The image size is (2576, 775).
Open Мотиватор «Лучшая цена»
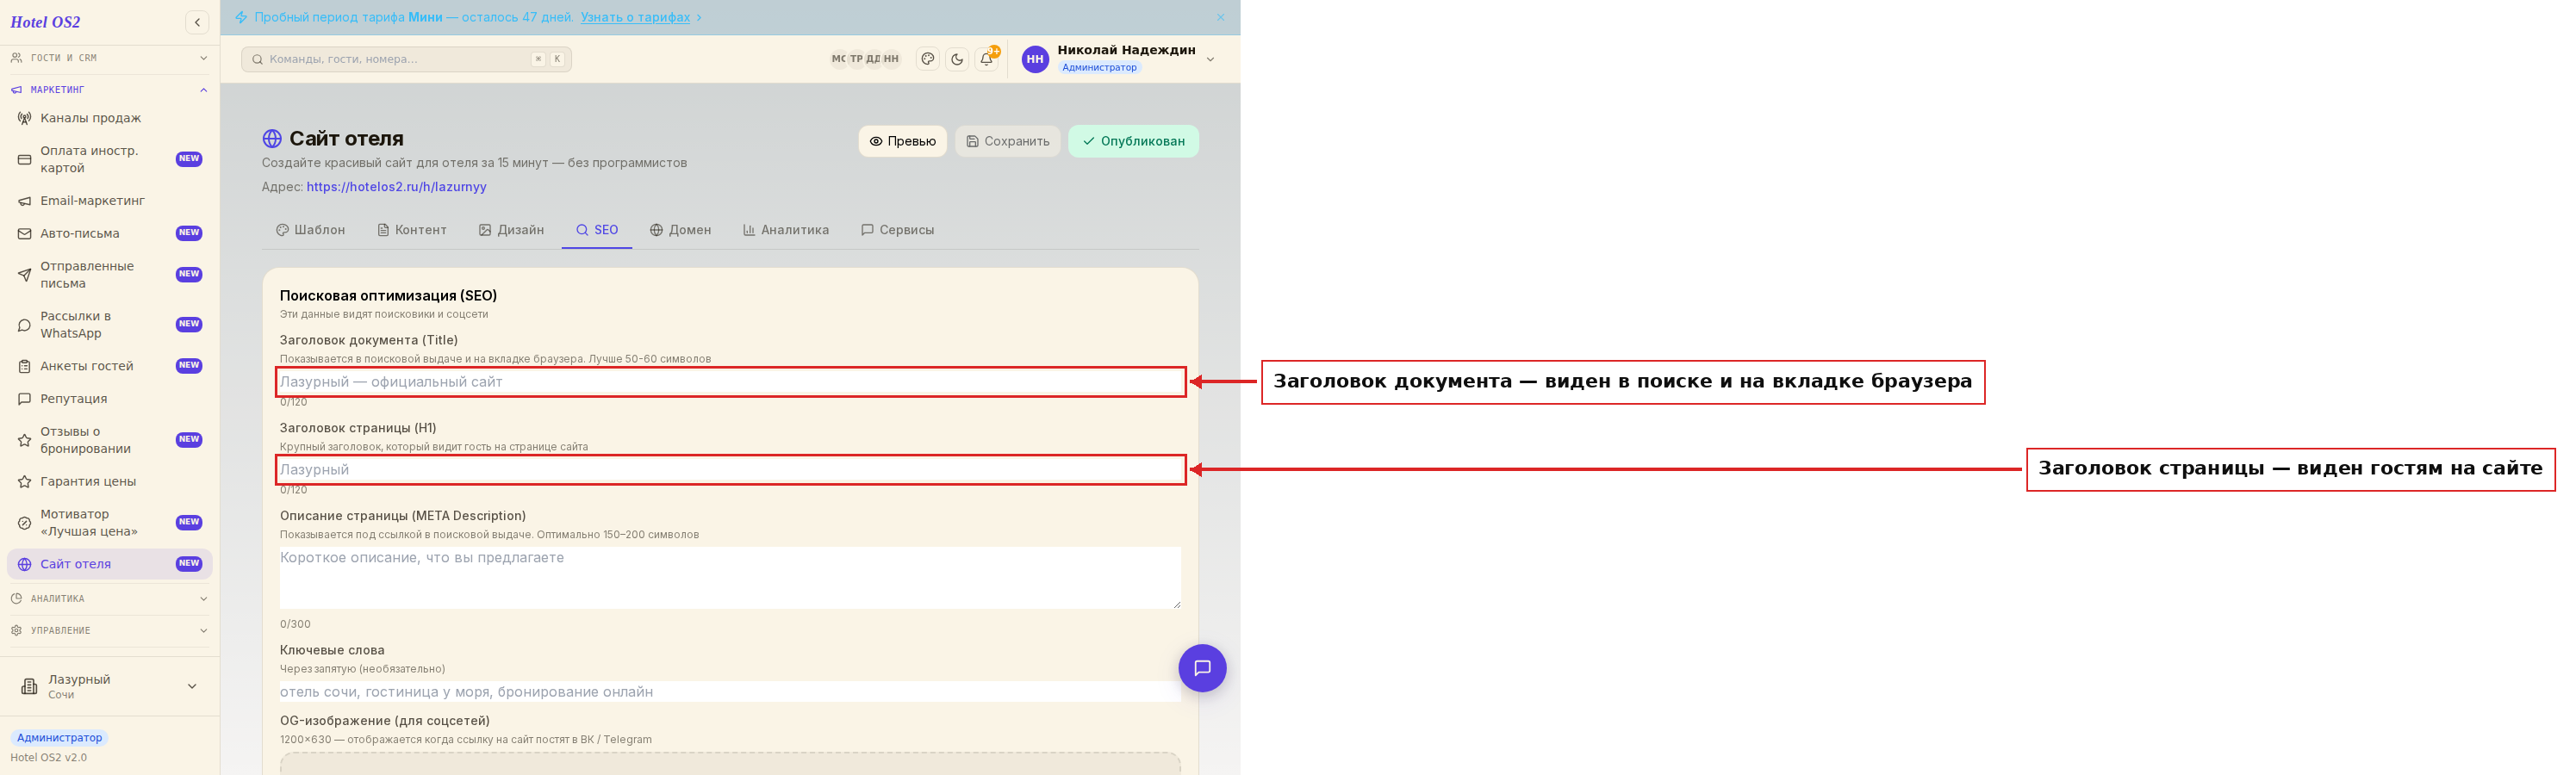click(110, 523)
